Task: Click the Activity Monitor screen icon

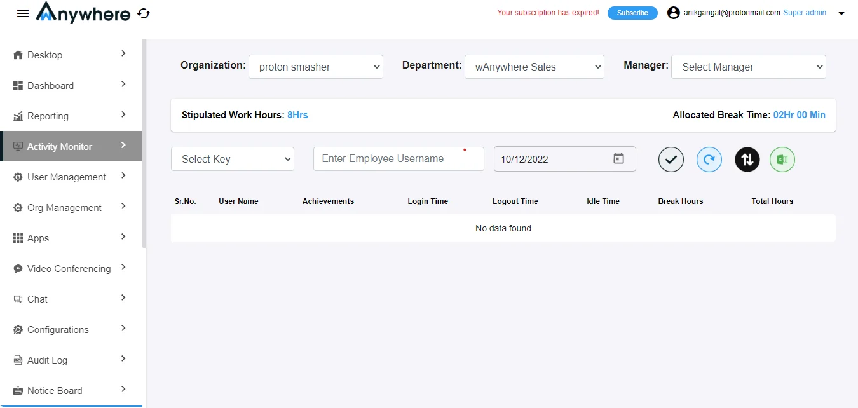Action: 18,147
